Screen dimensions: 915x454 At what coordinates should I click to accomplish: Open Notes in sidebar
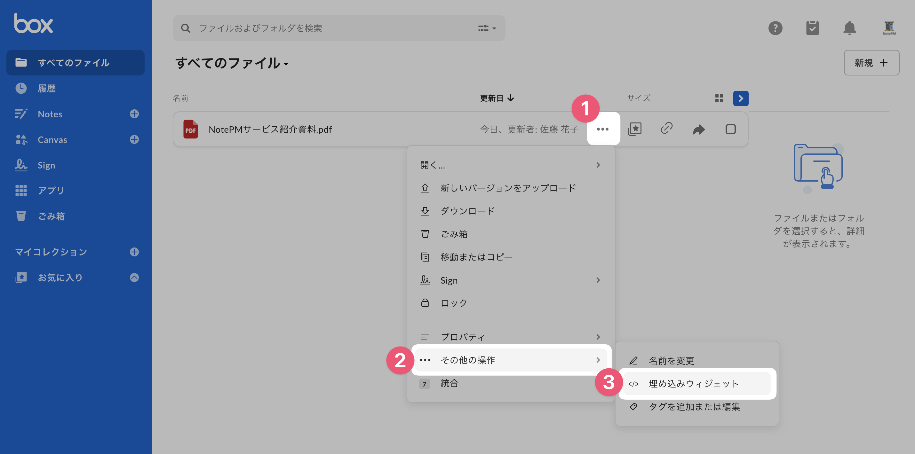(x=50, y=114)
